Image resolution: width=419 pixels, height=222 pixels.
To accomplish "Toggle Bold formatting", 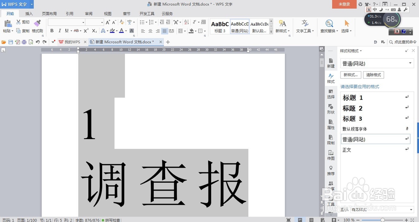I will [x=52, y=31].
